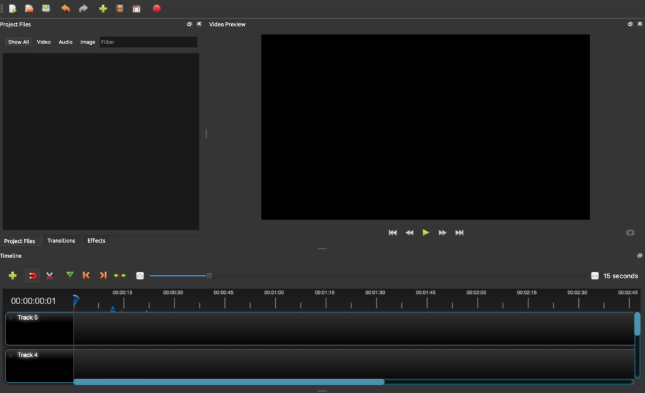Viewport: 645px width, 393px height.
Task: Close the Video Preview panel
Action: 640,24
